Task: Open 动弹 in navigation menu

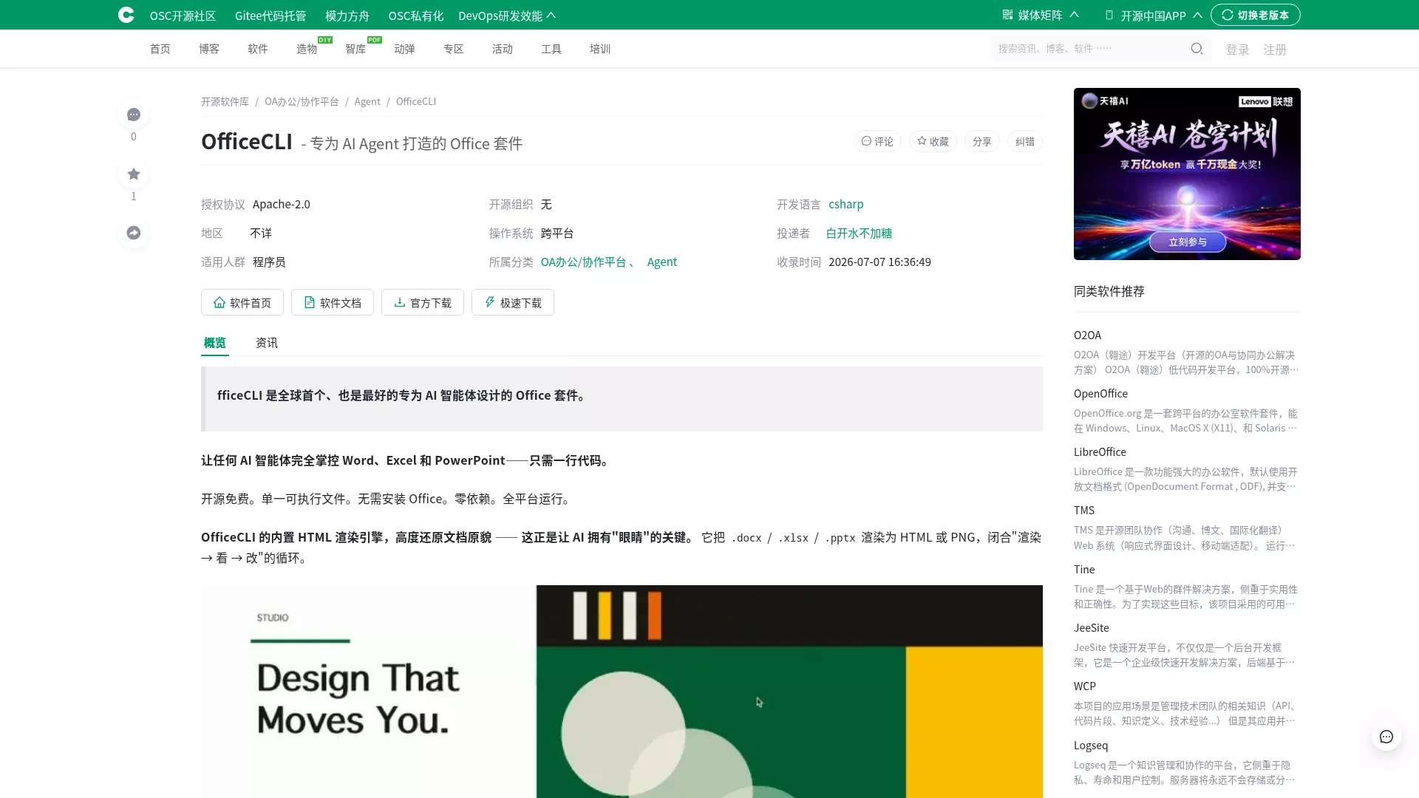Action: tap(404, 49)
